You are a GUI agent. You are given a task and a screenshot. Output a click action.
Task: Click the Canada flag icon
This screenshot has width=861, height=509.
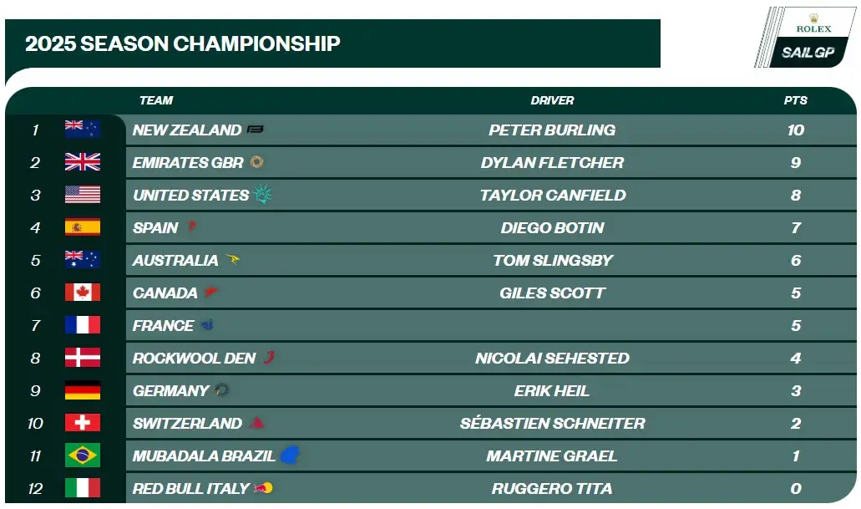83,293
